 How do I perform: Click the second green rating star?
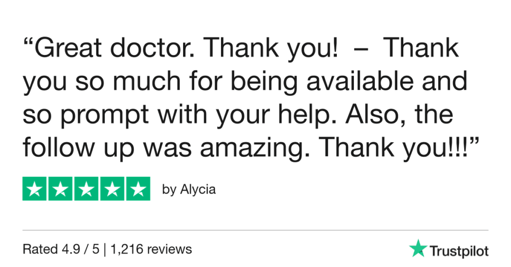coord(60,189)
